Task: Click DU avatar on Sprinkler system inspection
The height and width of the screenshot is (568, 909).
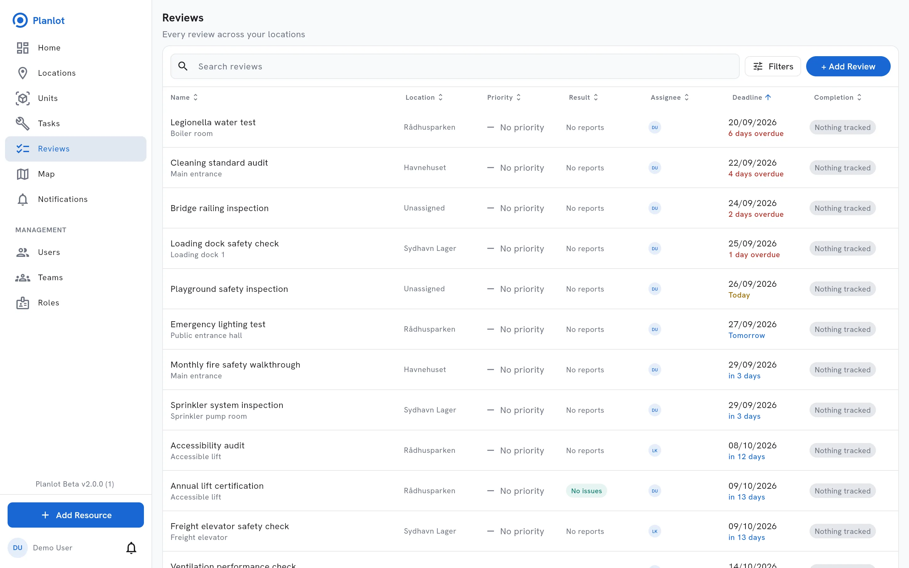Action: [655, 410]
